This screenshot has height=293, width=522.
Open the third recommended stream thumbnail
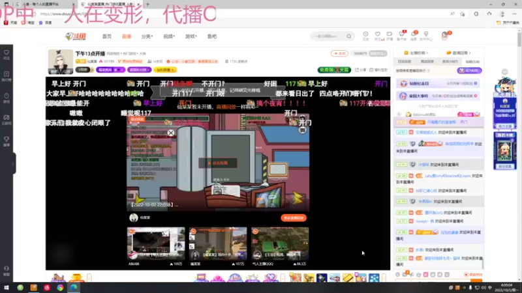pyautogui.click(x=280, y=244)
